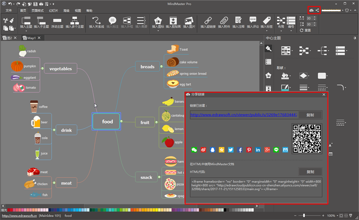Viewport: 359px width, 220px height.
Task: Open the 帮助 ribbon tab
Action: pyautogui.click(x=89, y=10)
